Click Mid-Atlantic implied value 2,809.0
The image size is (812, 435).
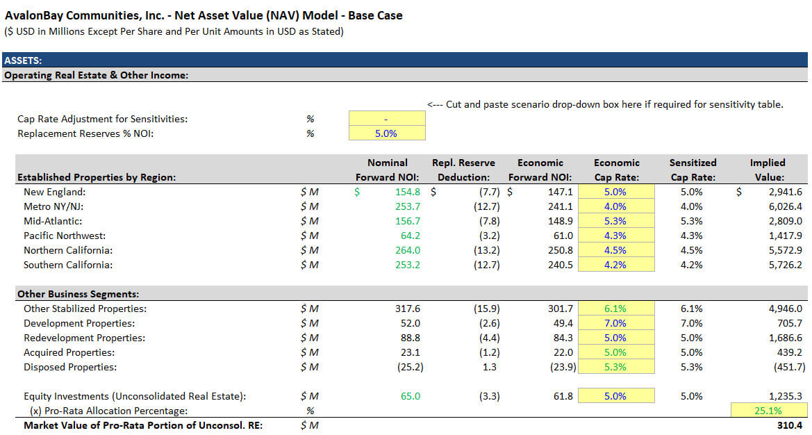click(785, 220)
